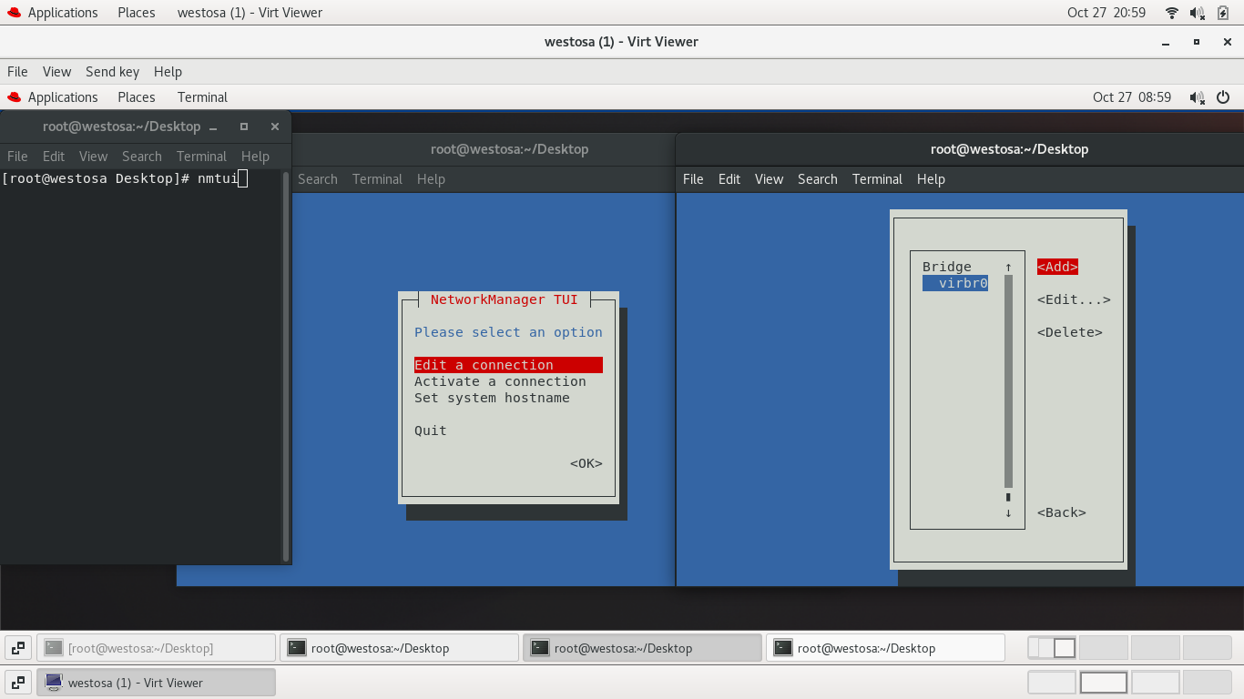Click the guest desktop power icon

coord(1223,97)
